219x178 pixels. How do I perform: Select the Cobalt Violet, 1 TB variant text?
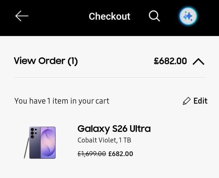pos(104,140)
